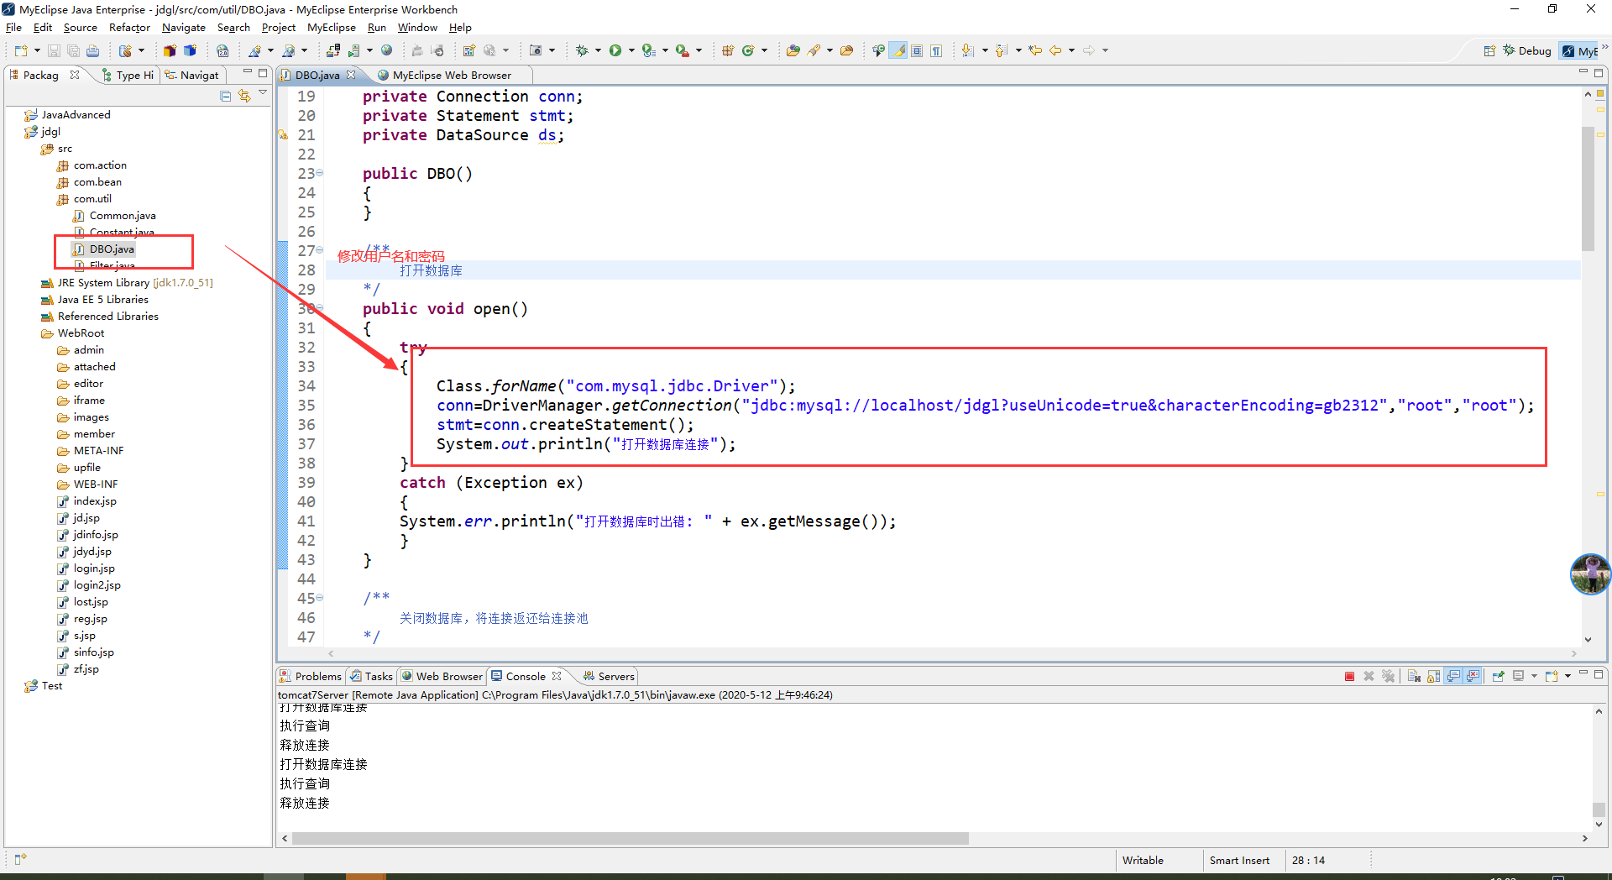Image resolution: width=1612 pixels, height=880 pixels.
Task: Click the New file toolbar icon
Action: pyautogui.click(x=21, y=50)
